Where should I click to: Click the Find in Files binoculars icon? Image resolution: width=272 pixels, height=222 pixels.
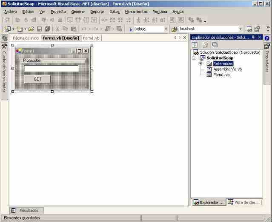175,29
